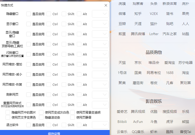Image resolution: width=195 pixels, height=135 pixels.
Task: Check 使网页文字变黑色 option
Action: click(8, 117)
